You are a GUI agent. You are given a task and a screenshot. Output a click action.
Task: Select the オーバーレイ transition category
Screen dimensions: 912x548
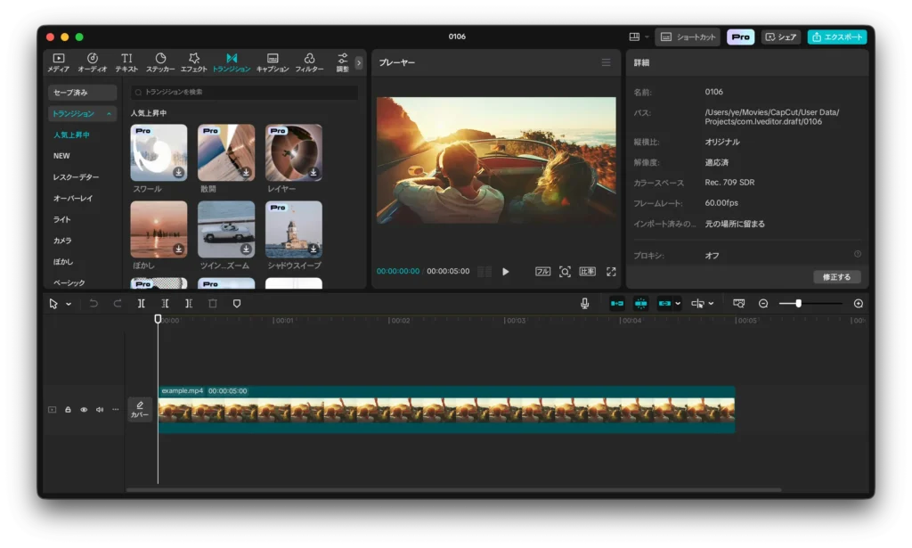pos(73,198)
